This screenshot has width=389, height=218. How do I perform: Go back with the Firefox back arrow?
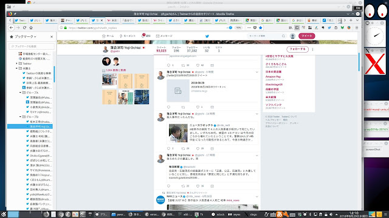click(x=12, y=28)
